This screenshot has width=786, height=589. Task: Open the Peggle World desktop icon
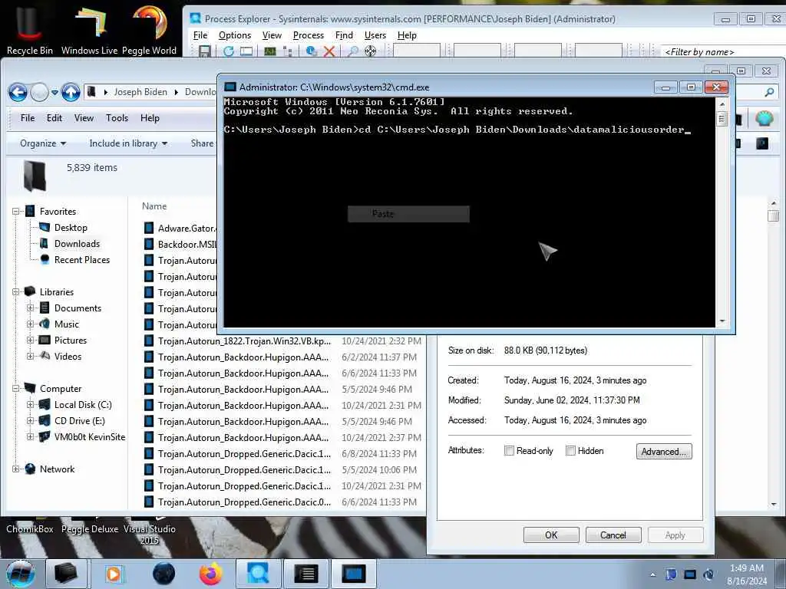pos(149,28)
